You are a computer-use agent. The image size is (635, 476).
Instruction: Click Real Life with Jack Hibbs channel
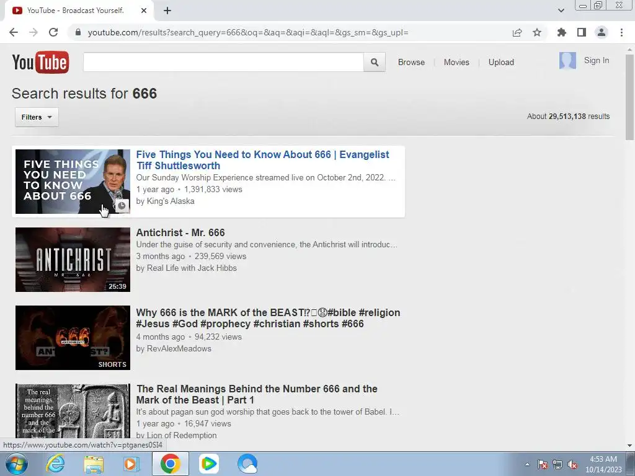point(192,268)
